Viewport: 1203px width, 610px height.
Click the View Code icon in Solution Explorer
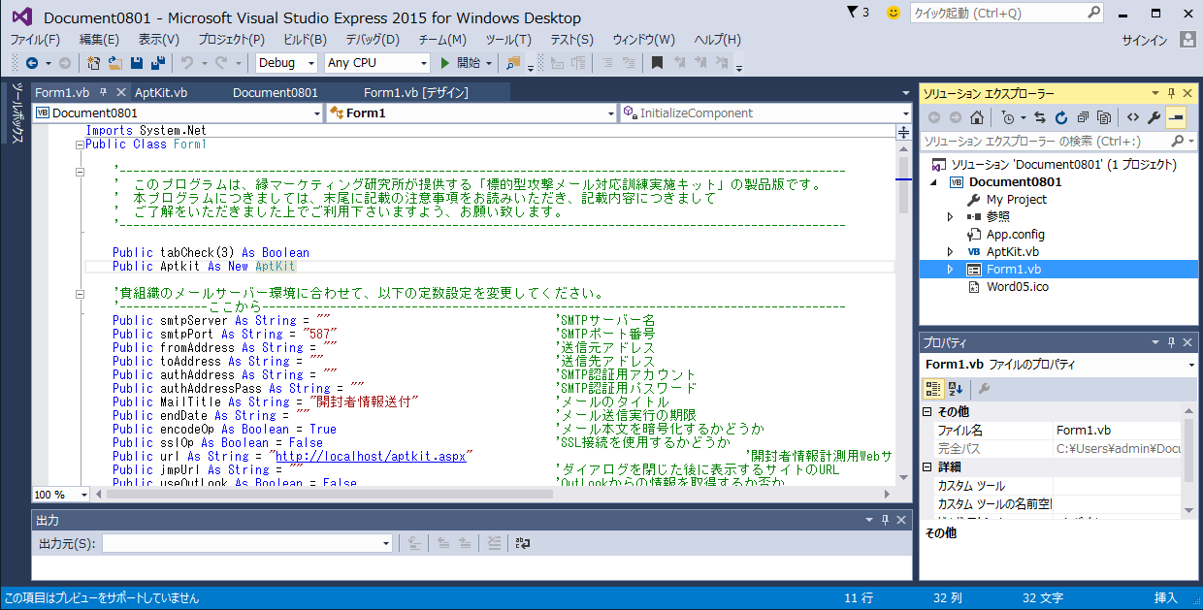tap(1132, 117)
